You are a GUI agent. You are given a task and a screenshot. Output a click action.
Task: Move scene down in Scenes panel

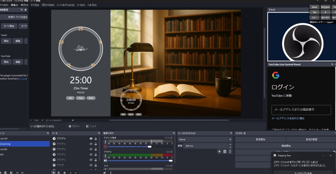point(22,172)
